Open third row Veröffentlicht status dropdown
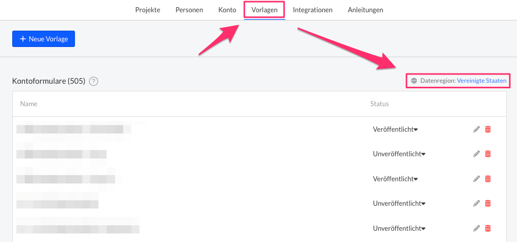Image resolution: width=517 pixels, height=242 pixels. click(395, 179)
